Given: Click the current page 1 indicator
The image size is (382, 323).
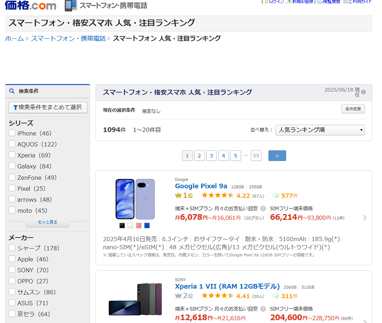Looking at the screenshot, I should [x=187, y=156].
